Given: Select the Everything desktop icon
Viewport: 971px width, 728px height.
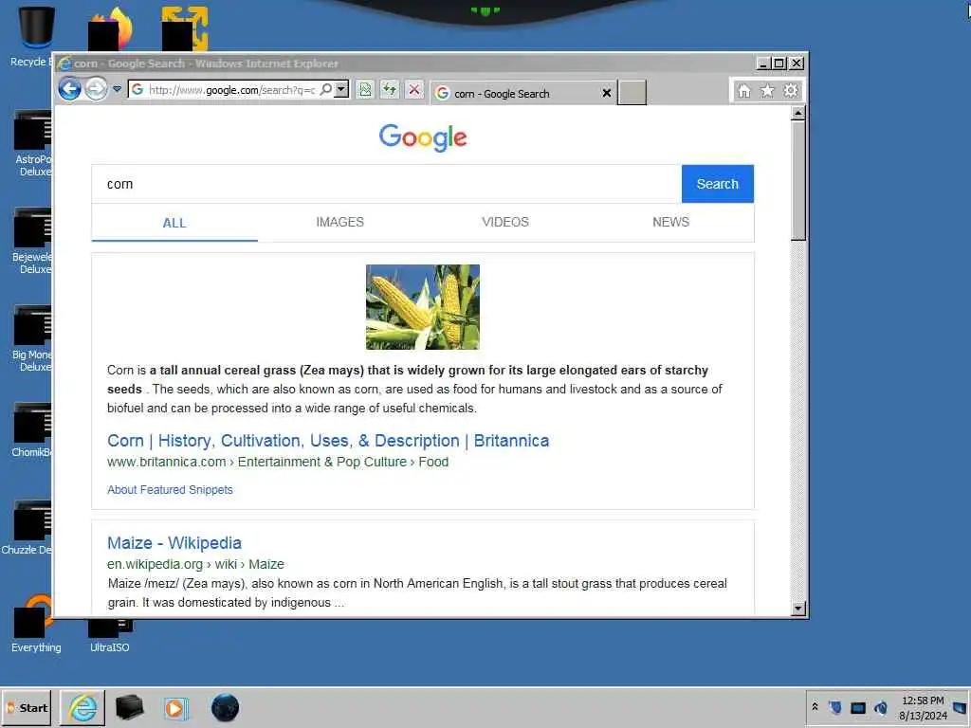Looking at the screenshot, I should [x=36, y=624].
